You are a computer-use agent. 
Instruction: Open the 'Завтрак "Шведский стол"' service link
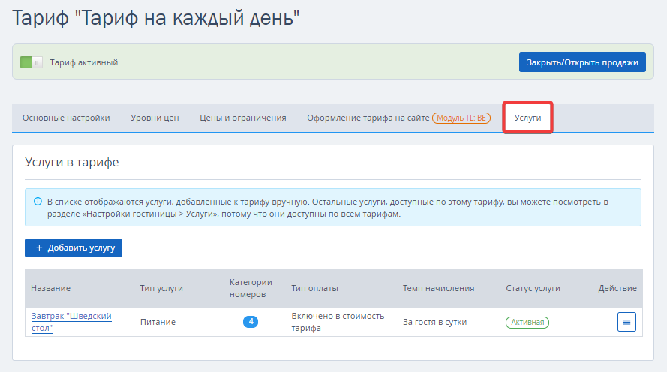click(x=71, y=322)
